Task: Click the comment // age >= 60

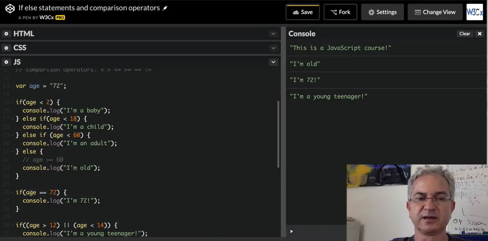Action: (x=43, y=160)
